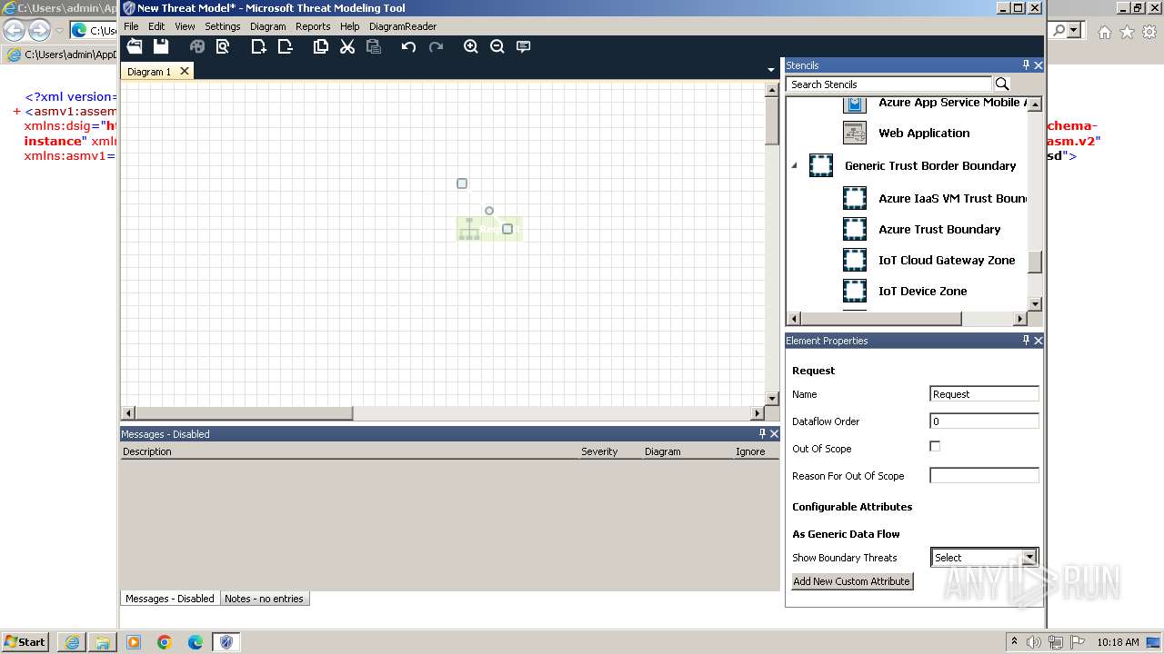Add a new diagram with page-plus icon
The height and width of the screenshot is (654, 1164).
[259, 46]
